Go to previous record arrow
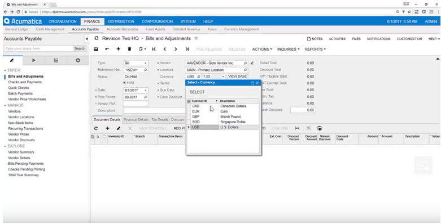The image size is (441, 224). 165,49
